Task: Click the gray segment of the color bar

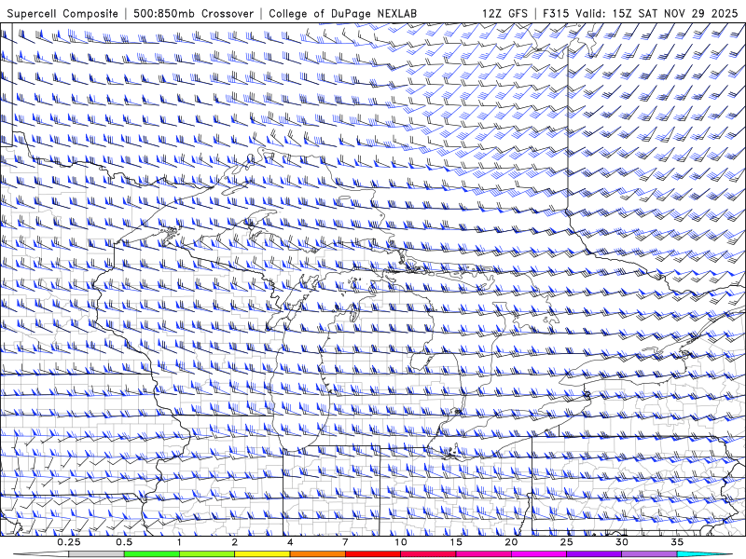Action: (x=96, y=554)
